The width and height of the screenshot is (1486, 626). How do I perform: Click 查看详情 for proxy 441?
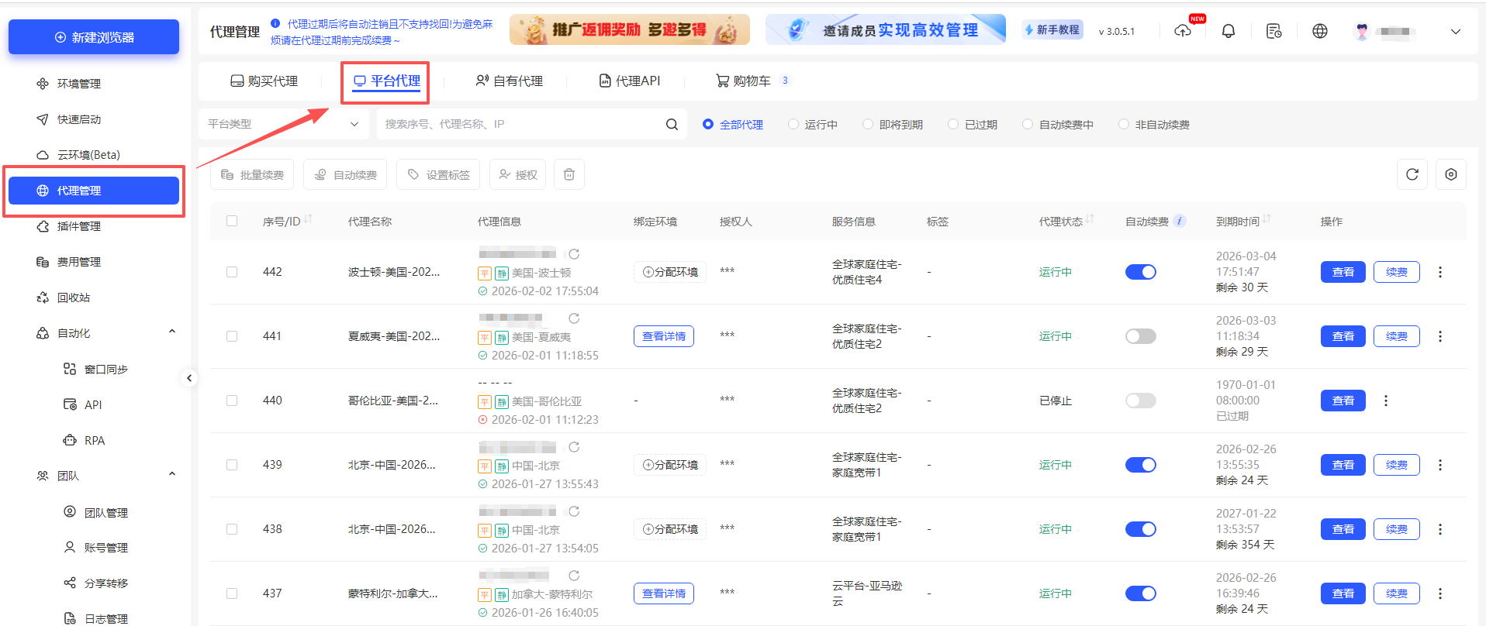(664, 336)
